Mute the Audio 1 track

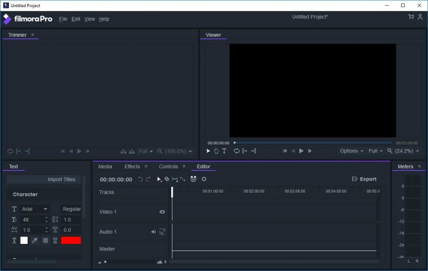(x=153, y=232)
